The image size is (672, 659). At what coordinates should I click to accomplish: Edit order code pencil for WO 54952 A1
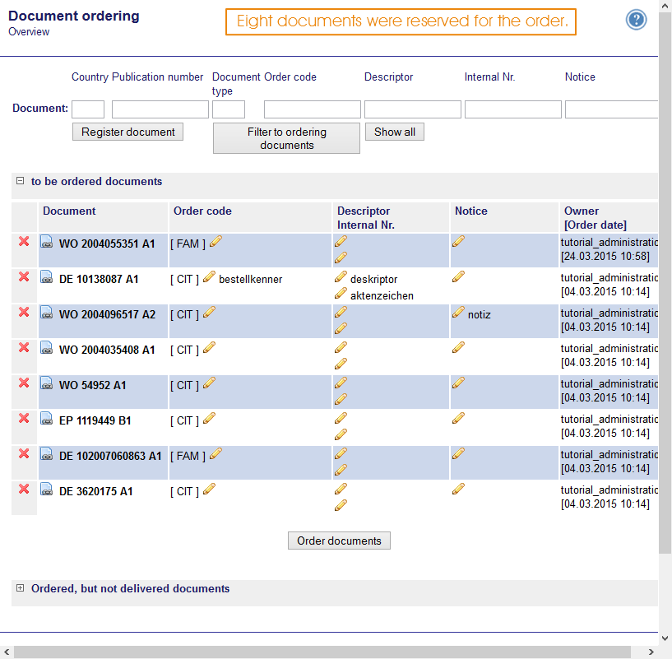[x=209, y=383]
